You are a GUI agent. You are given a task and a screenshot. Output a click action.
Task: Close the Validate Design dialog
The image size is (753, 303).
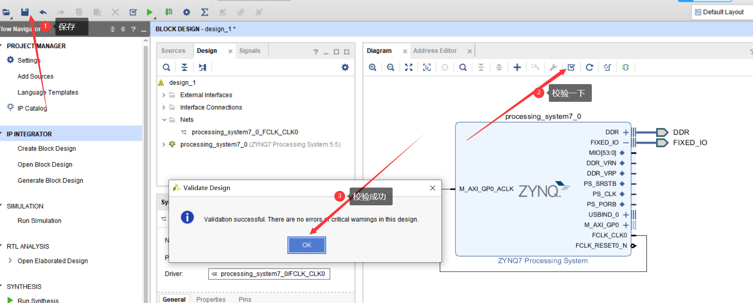click(x=433, y=188)
